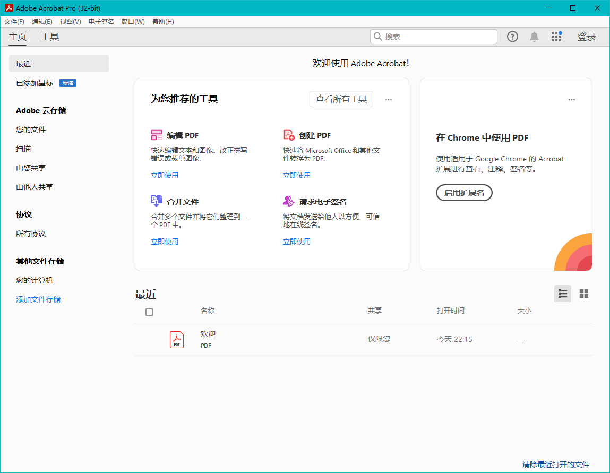Image resolution: width=610 pixels, height=473 pixels.
Task: Open the 文件(F) menu
Action: [x=14, y=22]
